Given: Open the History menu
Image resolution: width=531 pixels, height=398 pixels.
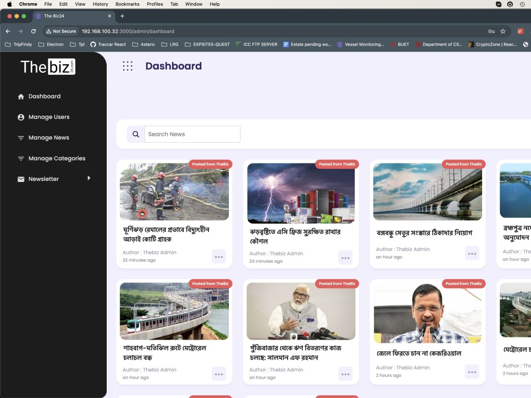Looking at the screenshot, I should (100, 4).
